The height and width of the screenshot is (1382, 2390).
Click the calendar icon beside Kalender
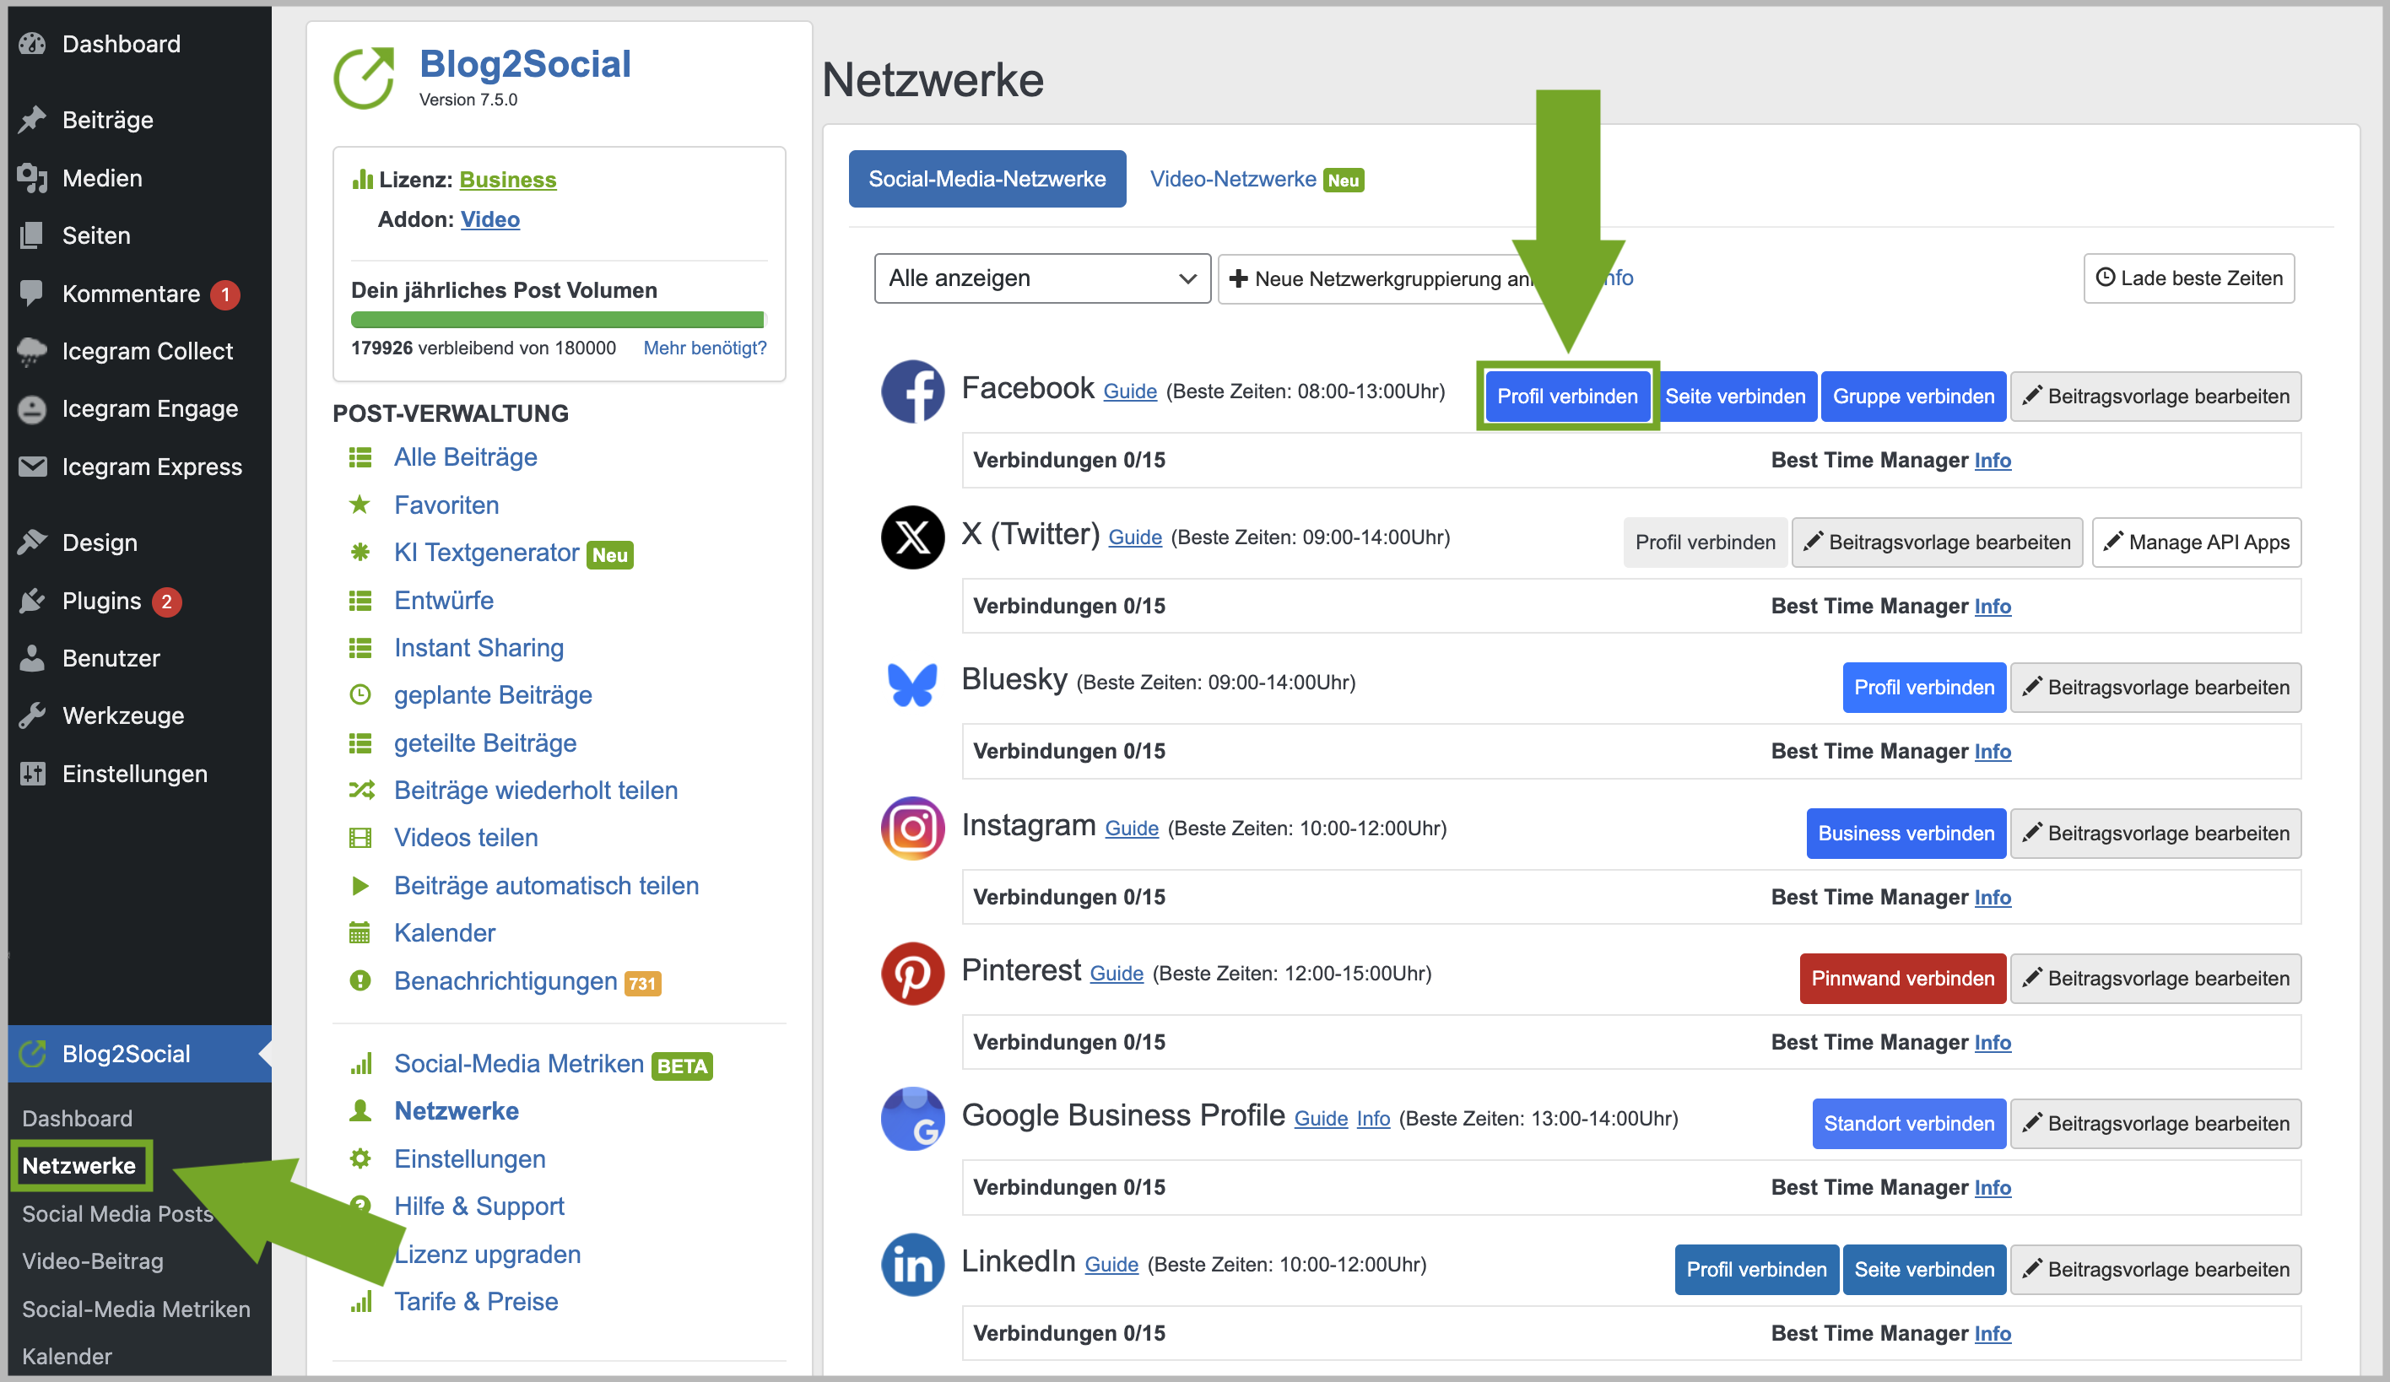pos(360,932)
